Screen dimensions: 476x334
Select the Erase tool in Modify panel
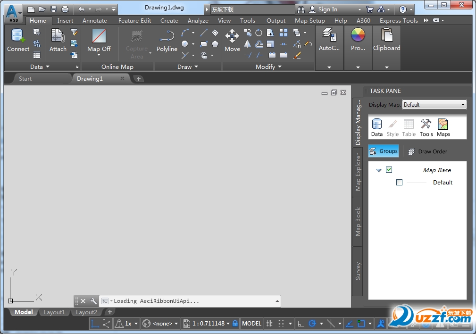pos(297,55)
